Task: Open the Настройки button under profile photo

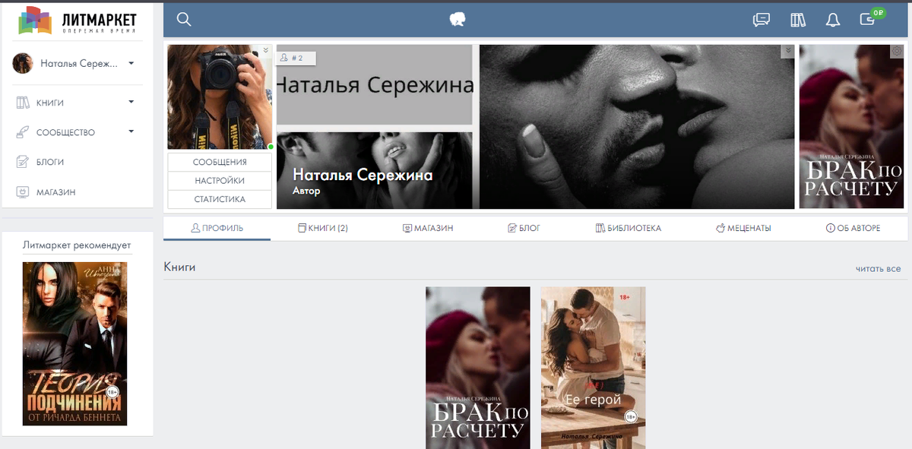Action: [220, 181]
